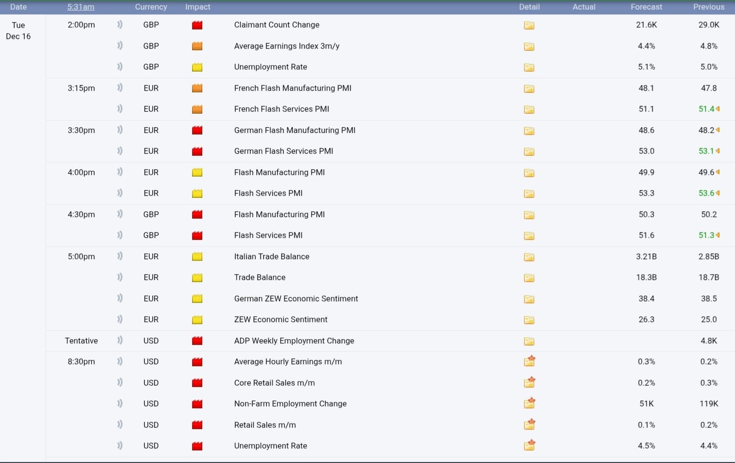Screen dimensions: 735x463
Task: Toggle sound alert for 2:00pm Claimant Count Change
Action: pyautogui.click(x=120, y=25)
